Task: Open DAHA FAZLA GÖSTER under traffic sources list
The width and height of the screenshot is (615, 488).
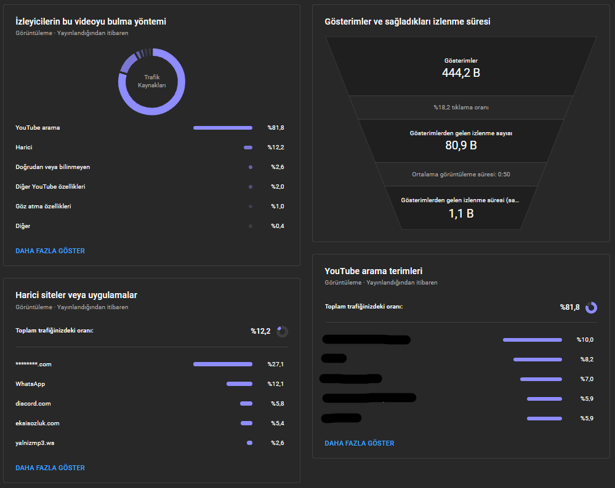Action: click(50, 251)
